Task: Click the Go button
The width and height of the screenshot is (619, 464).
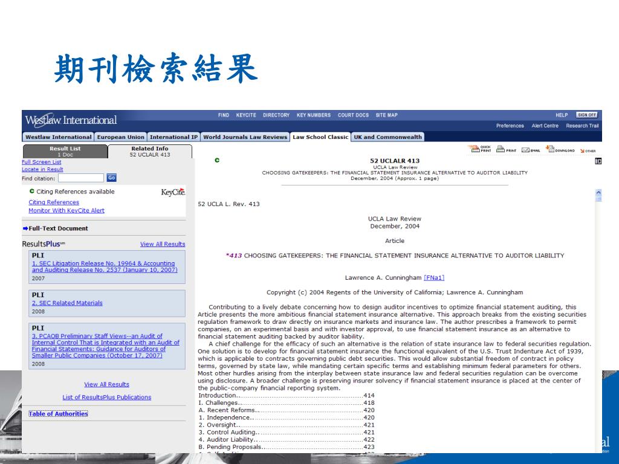Action: point(112,178)
